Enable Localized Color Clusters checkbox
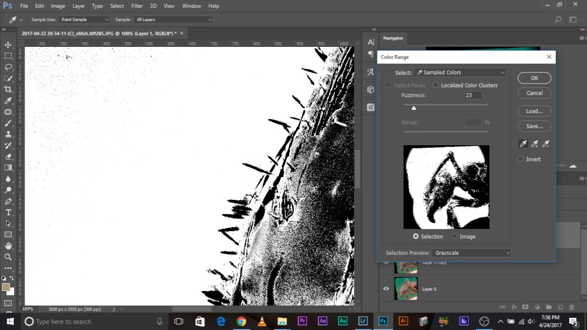 [x=436, y=85]
